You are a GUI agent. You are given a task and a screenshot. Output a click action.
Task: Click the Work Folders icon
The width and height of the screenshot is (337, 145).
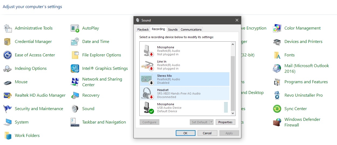coord(8,136)
